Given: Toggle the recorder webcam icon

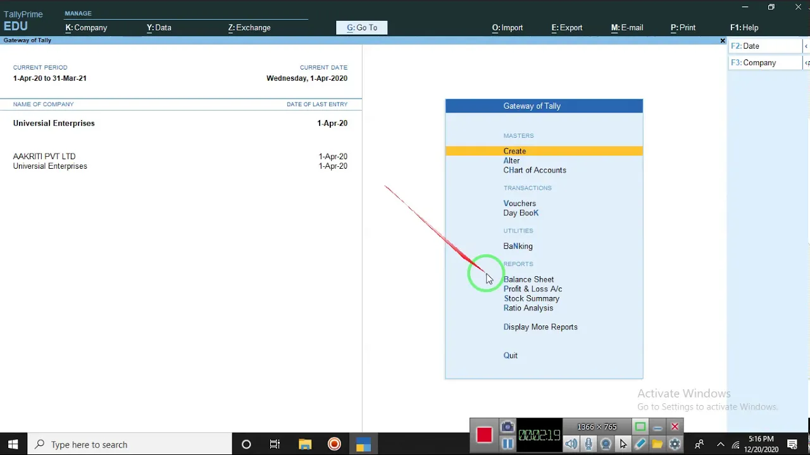Looking at the screenshot, I should tap(606, 444).
